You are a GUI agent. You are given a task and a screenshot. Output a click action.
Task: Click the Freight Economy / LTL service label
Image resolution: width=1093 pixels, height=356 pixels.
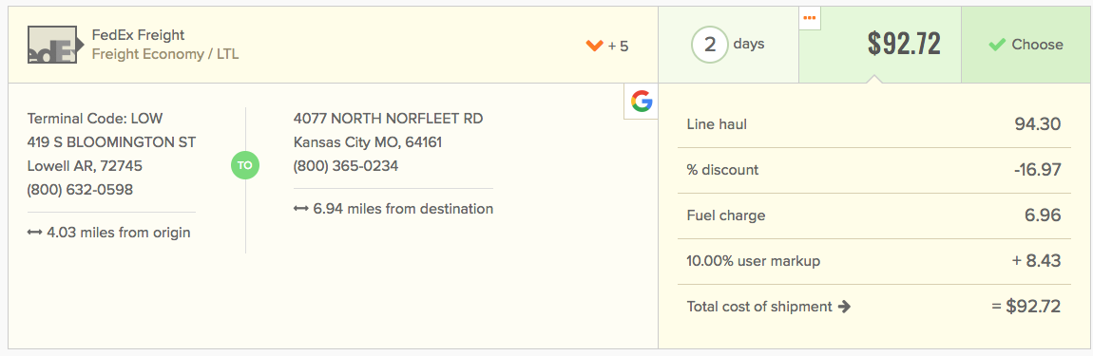tap(165, 54)
